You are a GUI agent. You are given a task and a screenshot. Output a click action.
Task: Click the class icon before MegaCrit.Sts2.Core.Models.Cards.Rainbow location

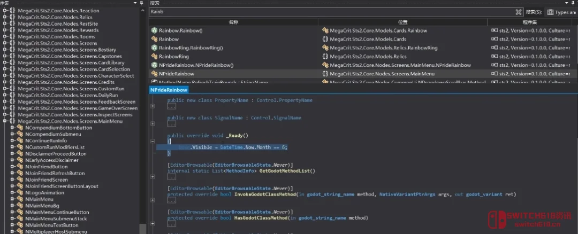[325, 30]
